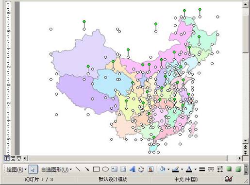Switch to Slide Sorter view
250x185 pixels.
click(x=13, y=158)
